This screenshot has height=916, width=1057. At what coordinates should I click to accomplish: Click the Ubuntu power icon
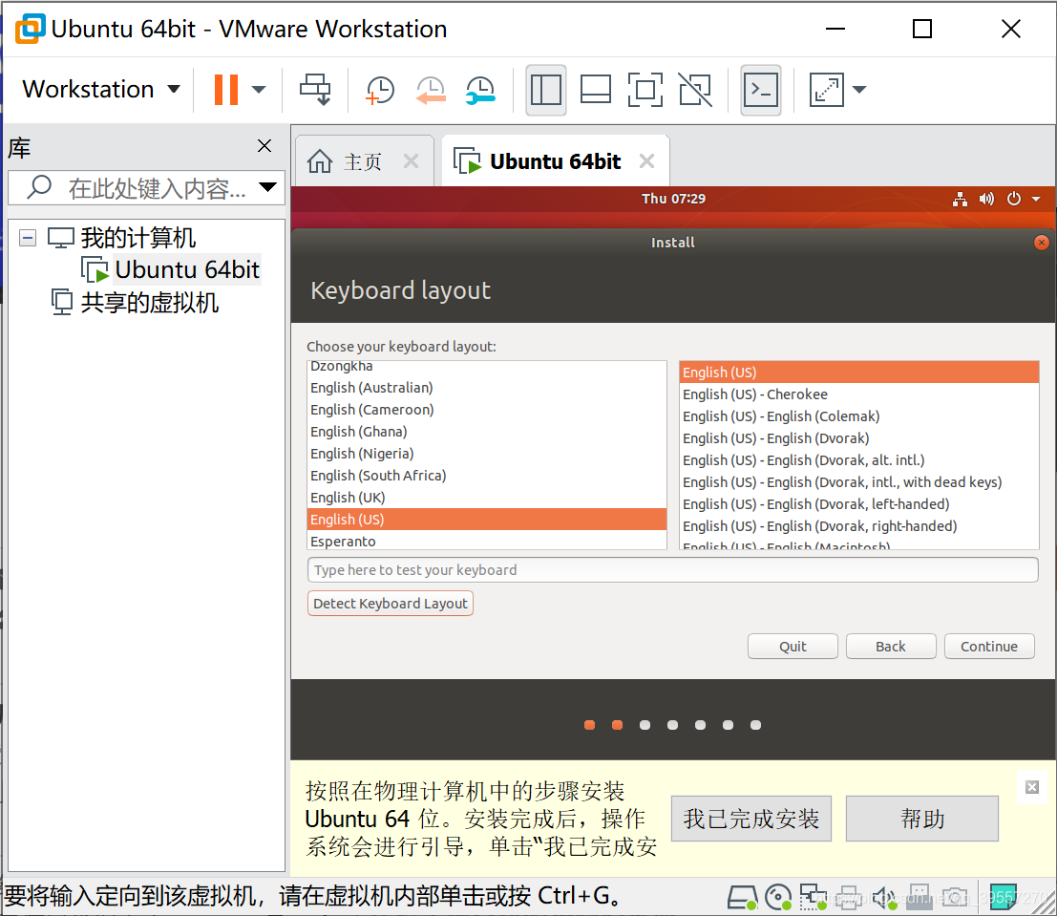[1013, 199]
